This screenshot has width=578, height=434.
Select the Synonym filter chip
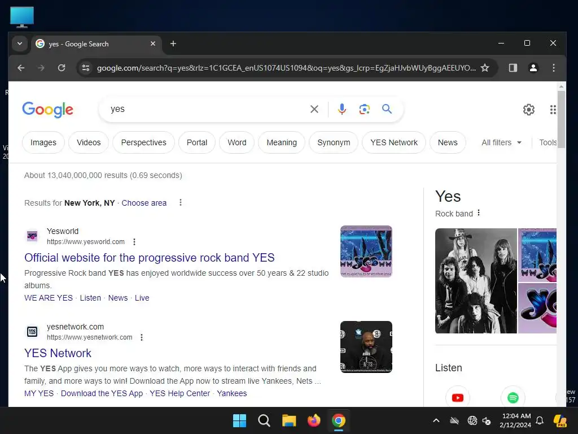coord(334,142)
